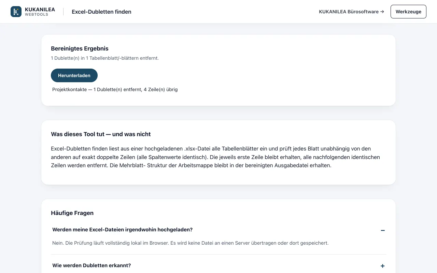Click the Projektkontakte result line

coord(115,89)
